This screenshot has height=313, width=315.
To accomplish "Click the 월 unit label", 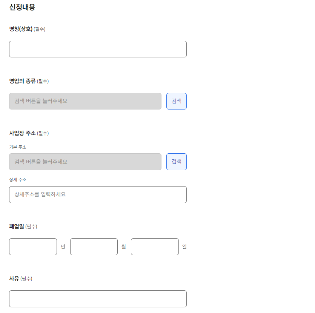I will pos(124,247).
